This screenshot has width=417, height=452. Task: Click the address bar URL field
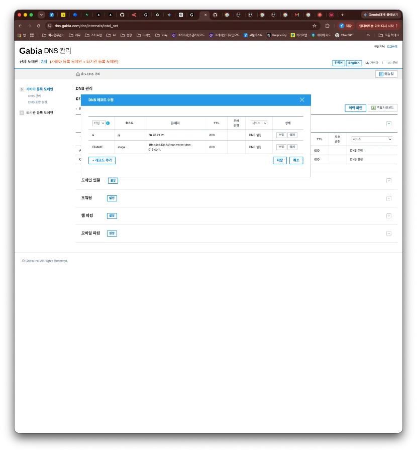click(x=182, y=26)
